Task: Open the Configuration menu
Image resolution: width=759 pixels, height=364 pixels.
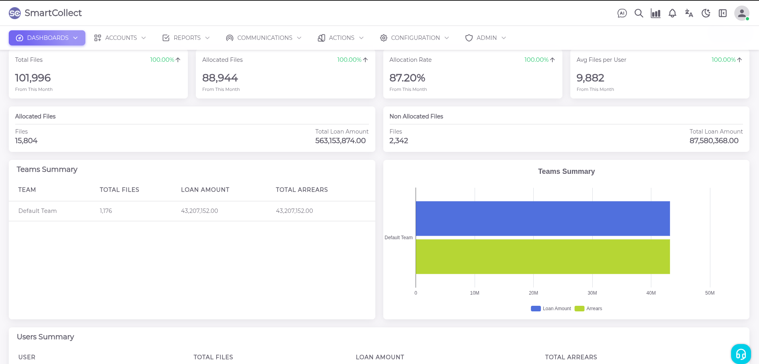Action: (x=414, y=38)
